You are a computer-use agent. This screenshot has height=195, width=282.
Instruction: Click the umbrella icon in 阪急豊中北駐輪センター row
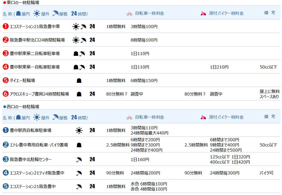[x=79, y=159]
